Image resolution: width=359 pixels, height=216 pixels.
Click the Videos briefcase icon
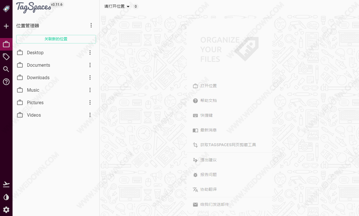click(x=20, y=115)
